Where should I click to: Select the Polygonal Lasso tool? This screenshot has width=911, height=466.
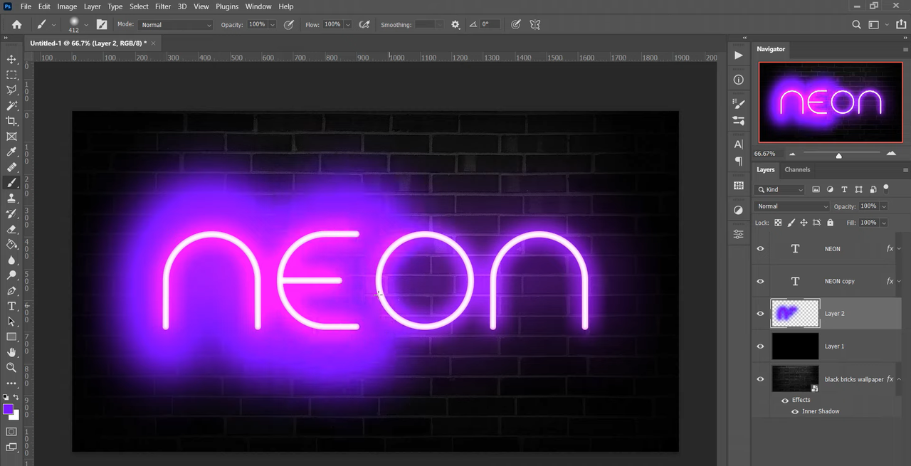point(11,90)
